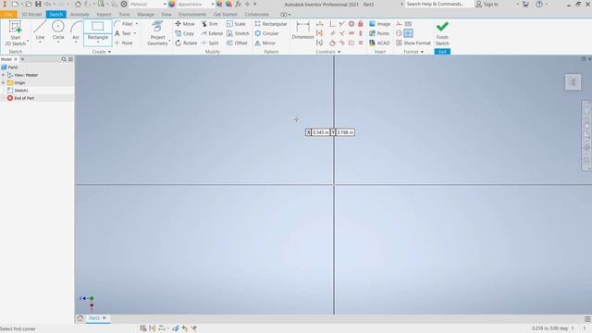Click the ViewCube in the canvas

point(573,82)
